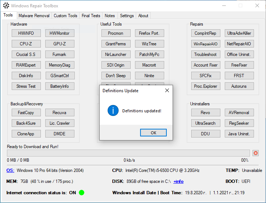Open Troubleshoot

point(205,54)
